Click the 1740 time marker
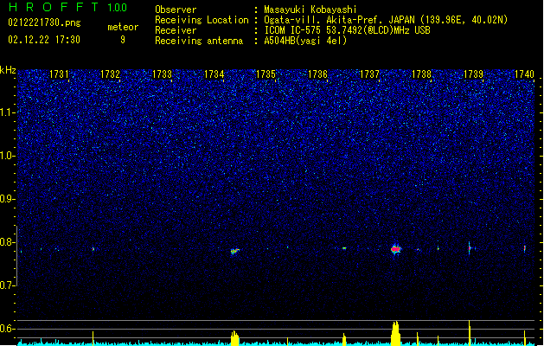The image size is (544, 346). tap(524, 74)
